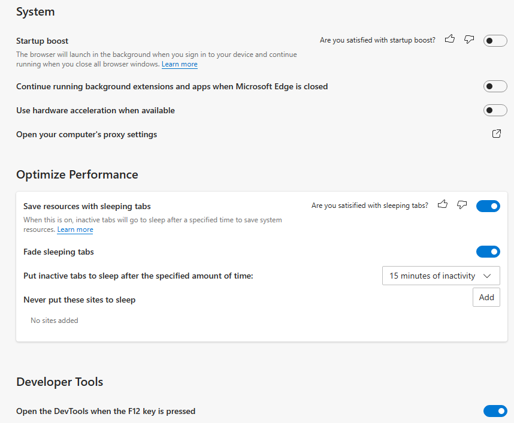The width and height of the screenshot is (514, 423).
Task: Click the thumbs down for sleeping tabs feedback
Action: click(x=462, y=205)
